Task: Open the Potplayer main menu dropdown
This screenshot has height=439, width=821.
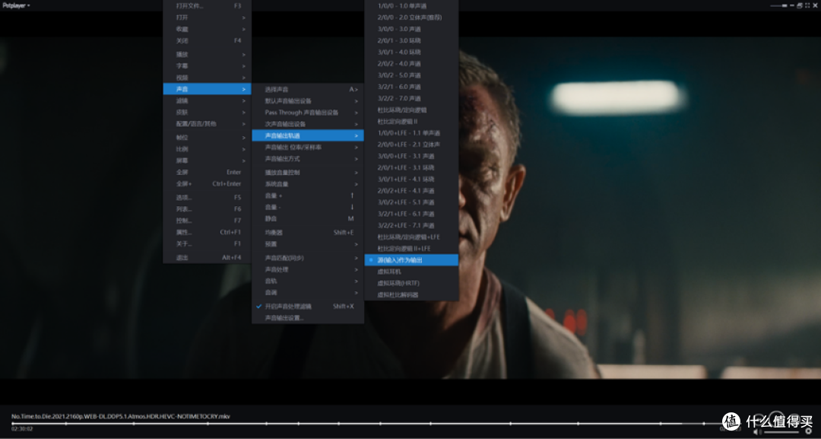Action: (x=16, y=5)
